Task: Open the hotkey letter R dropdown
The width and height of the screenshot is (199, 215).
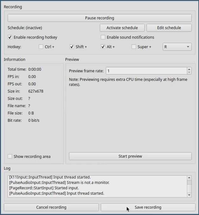Action: coord(177,47)
